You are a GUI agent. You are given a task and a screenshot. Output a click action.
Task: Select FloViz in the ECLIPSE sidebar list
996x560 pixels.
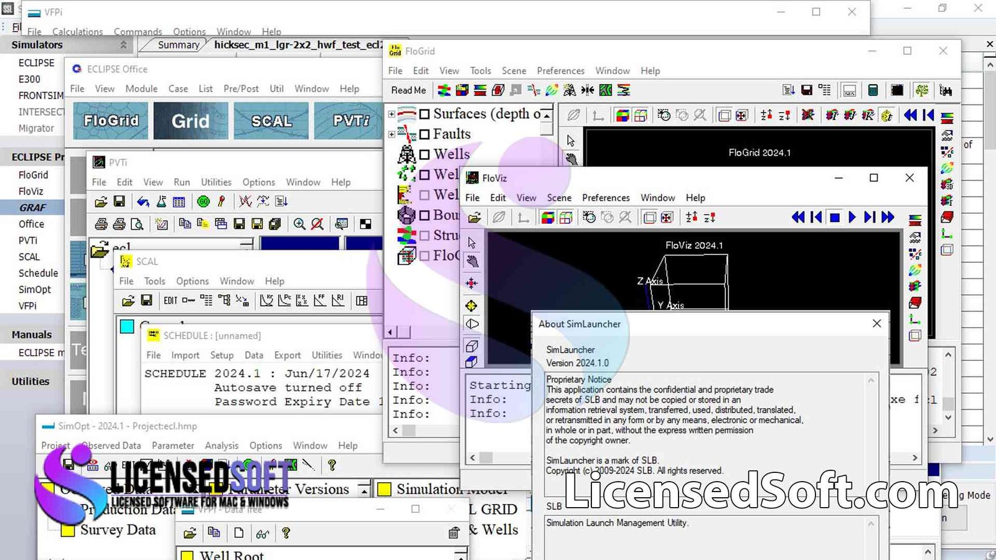[31, 191]
